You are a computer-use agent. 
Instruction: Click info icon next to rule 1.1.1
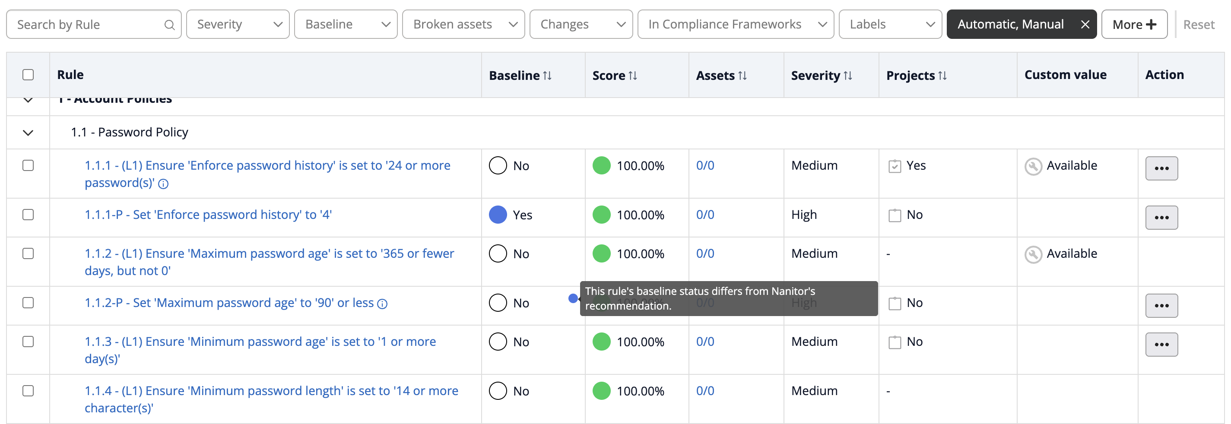click(x=163, y=184)
